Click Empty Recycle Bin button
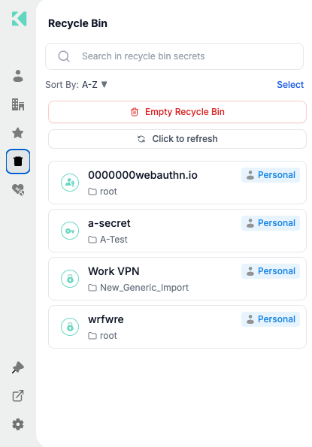The width and height of the screenshot is (312, 447). [177, 112]
